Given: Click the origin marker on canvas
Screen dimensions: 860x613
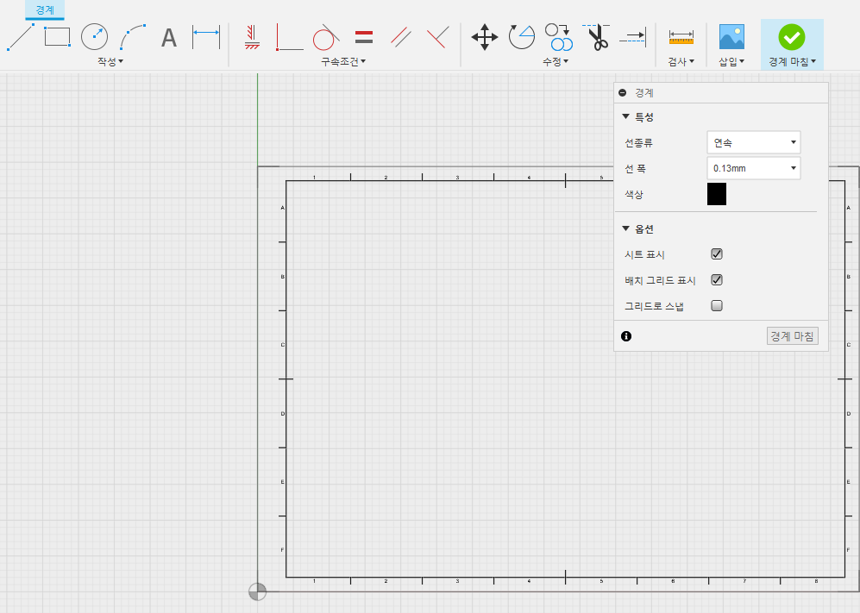Looking at the screenshot, I should (257, 591).
